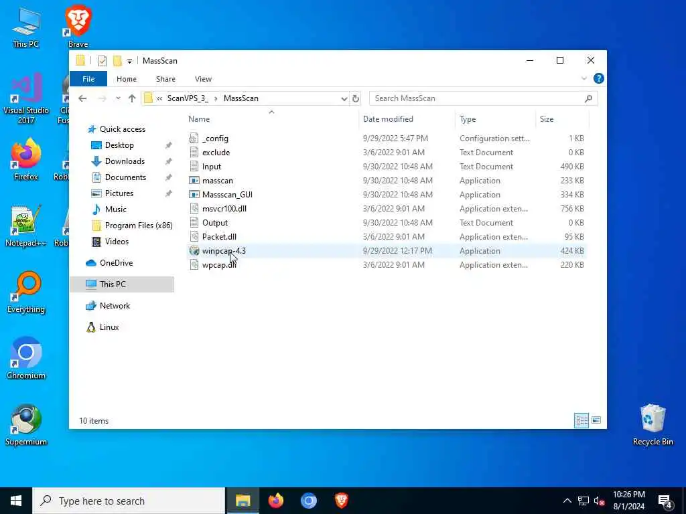This screenshot has width=686, height=514.
Task: Click MassScan breadcrumb segment
Action: [x=241, y=98]
